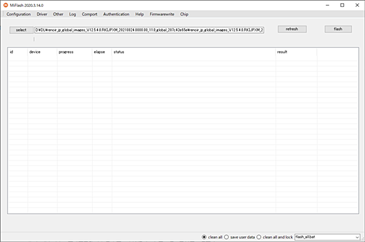Viewport: 365px width, 242px height.
Task: Click the device column header
Action: [x=42, y=52]
